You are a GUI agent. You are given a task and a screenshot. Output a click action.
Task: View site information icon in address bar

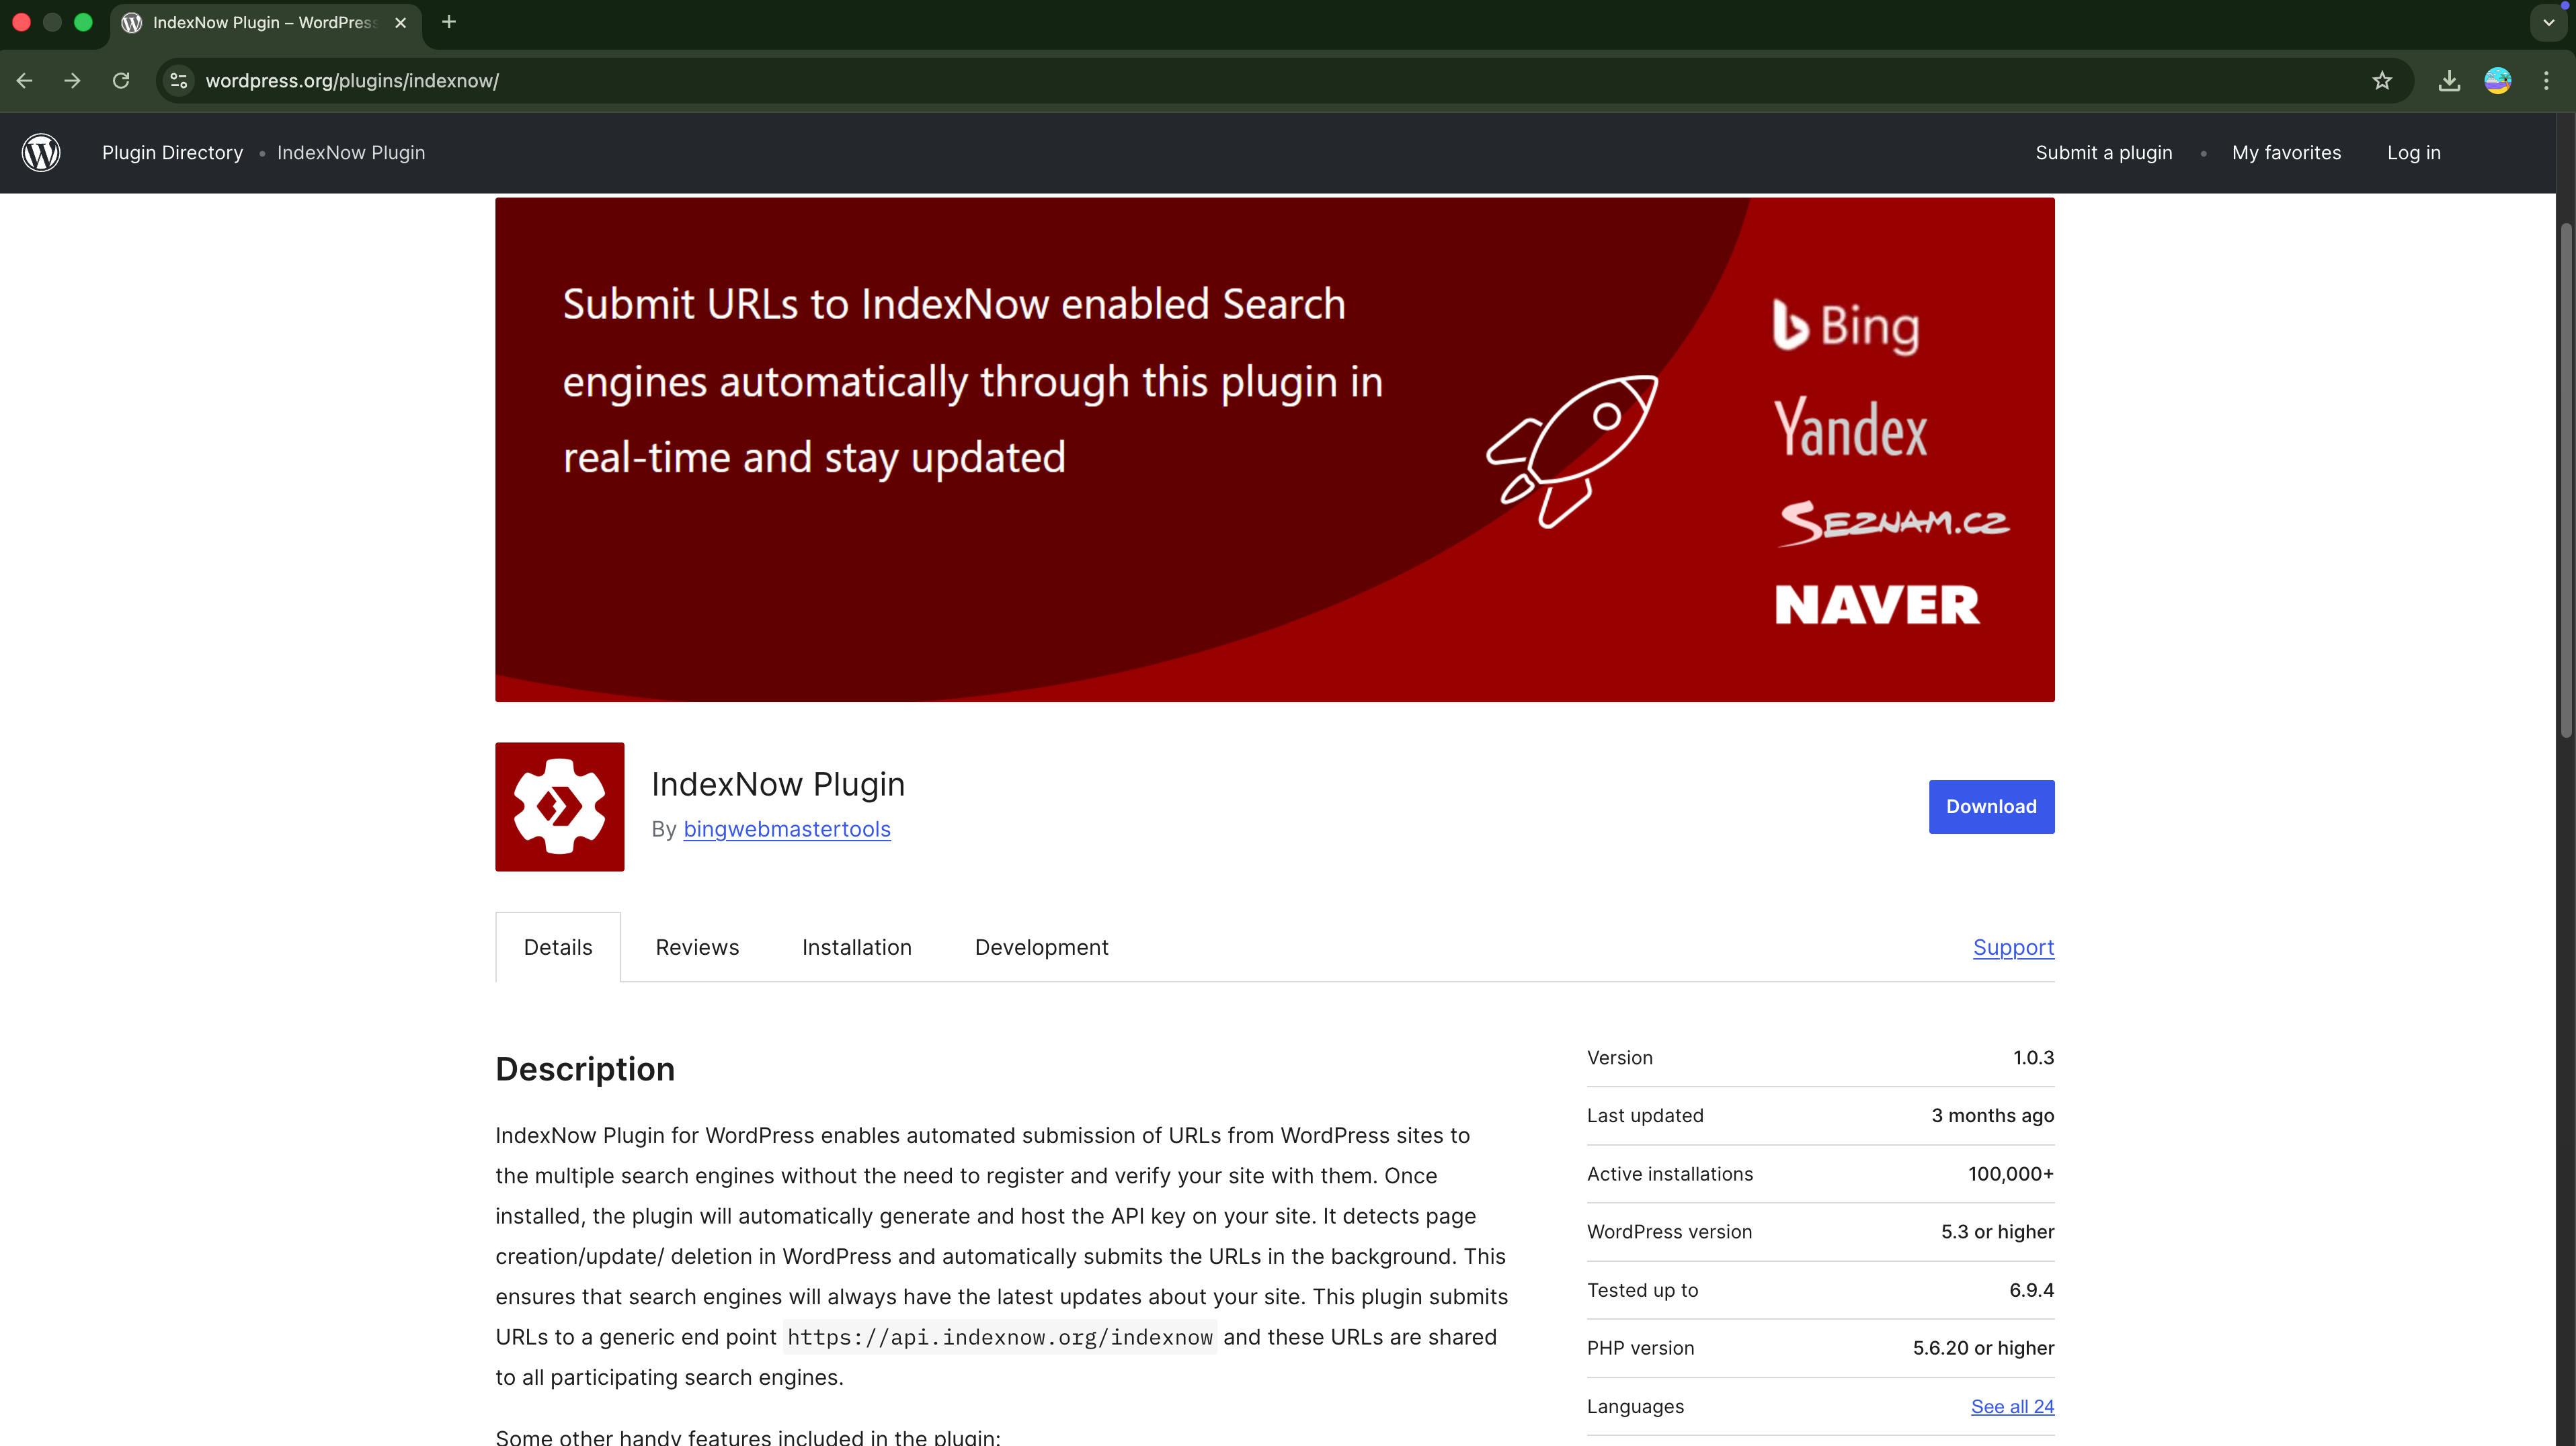[x=179, y=81]
